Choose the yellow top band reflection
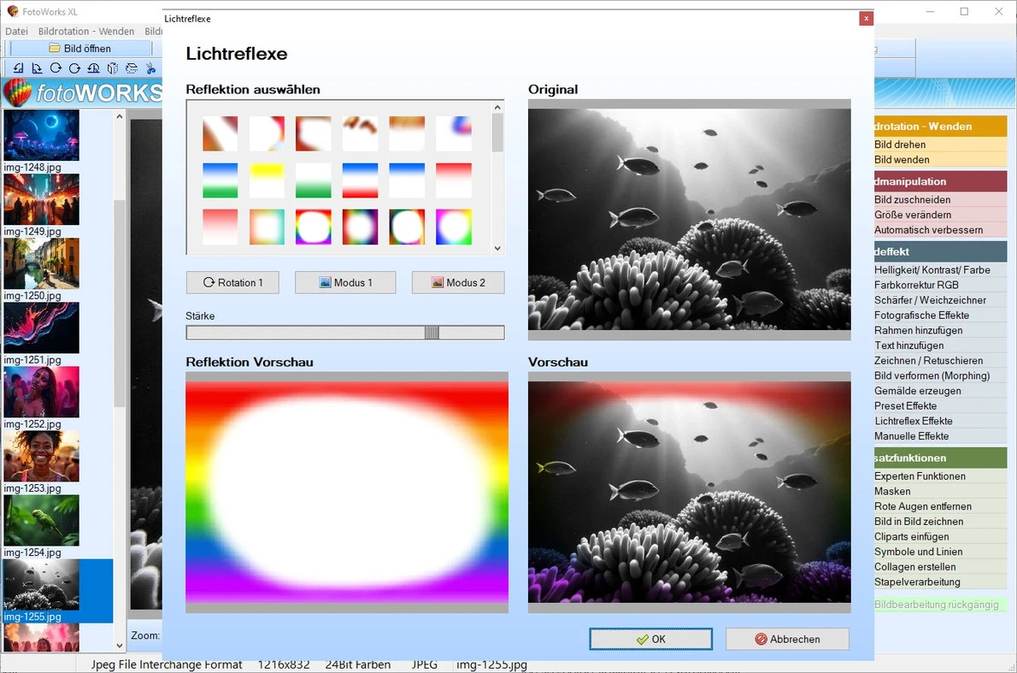This screenshot has width=1017, height=673. coord(267,180)
